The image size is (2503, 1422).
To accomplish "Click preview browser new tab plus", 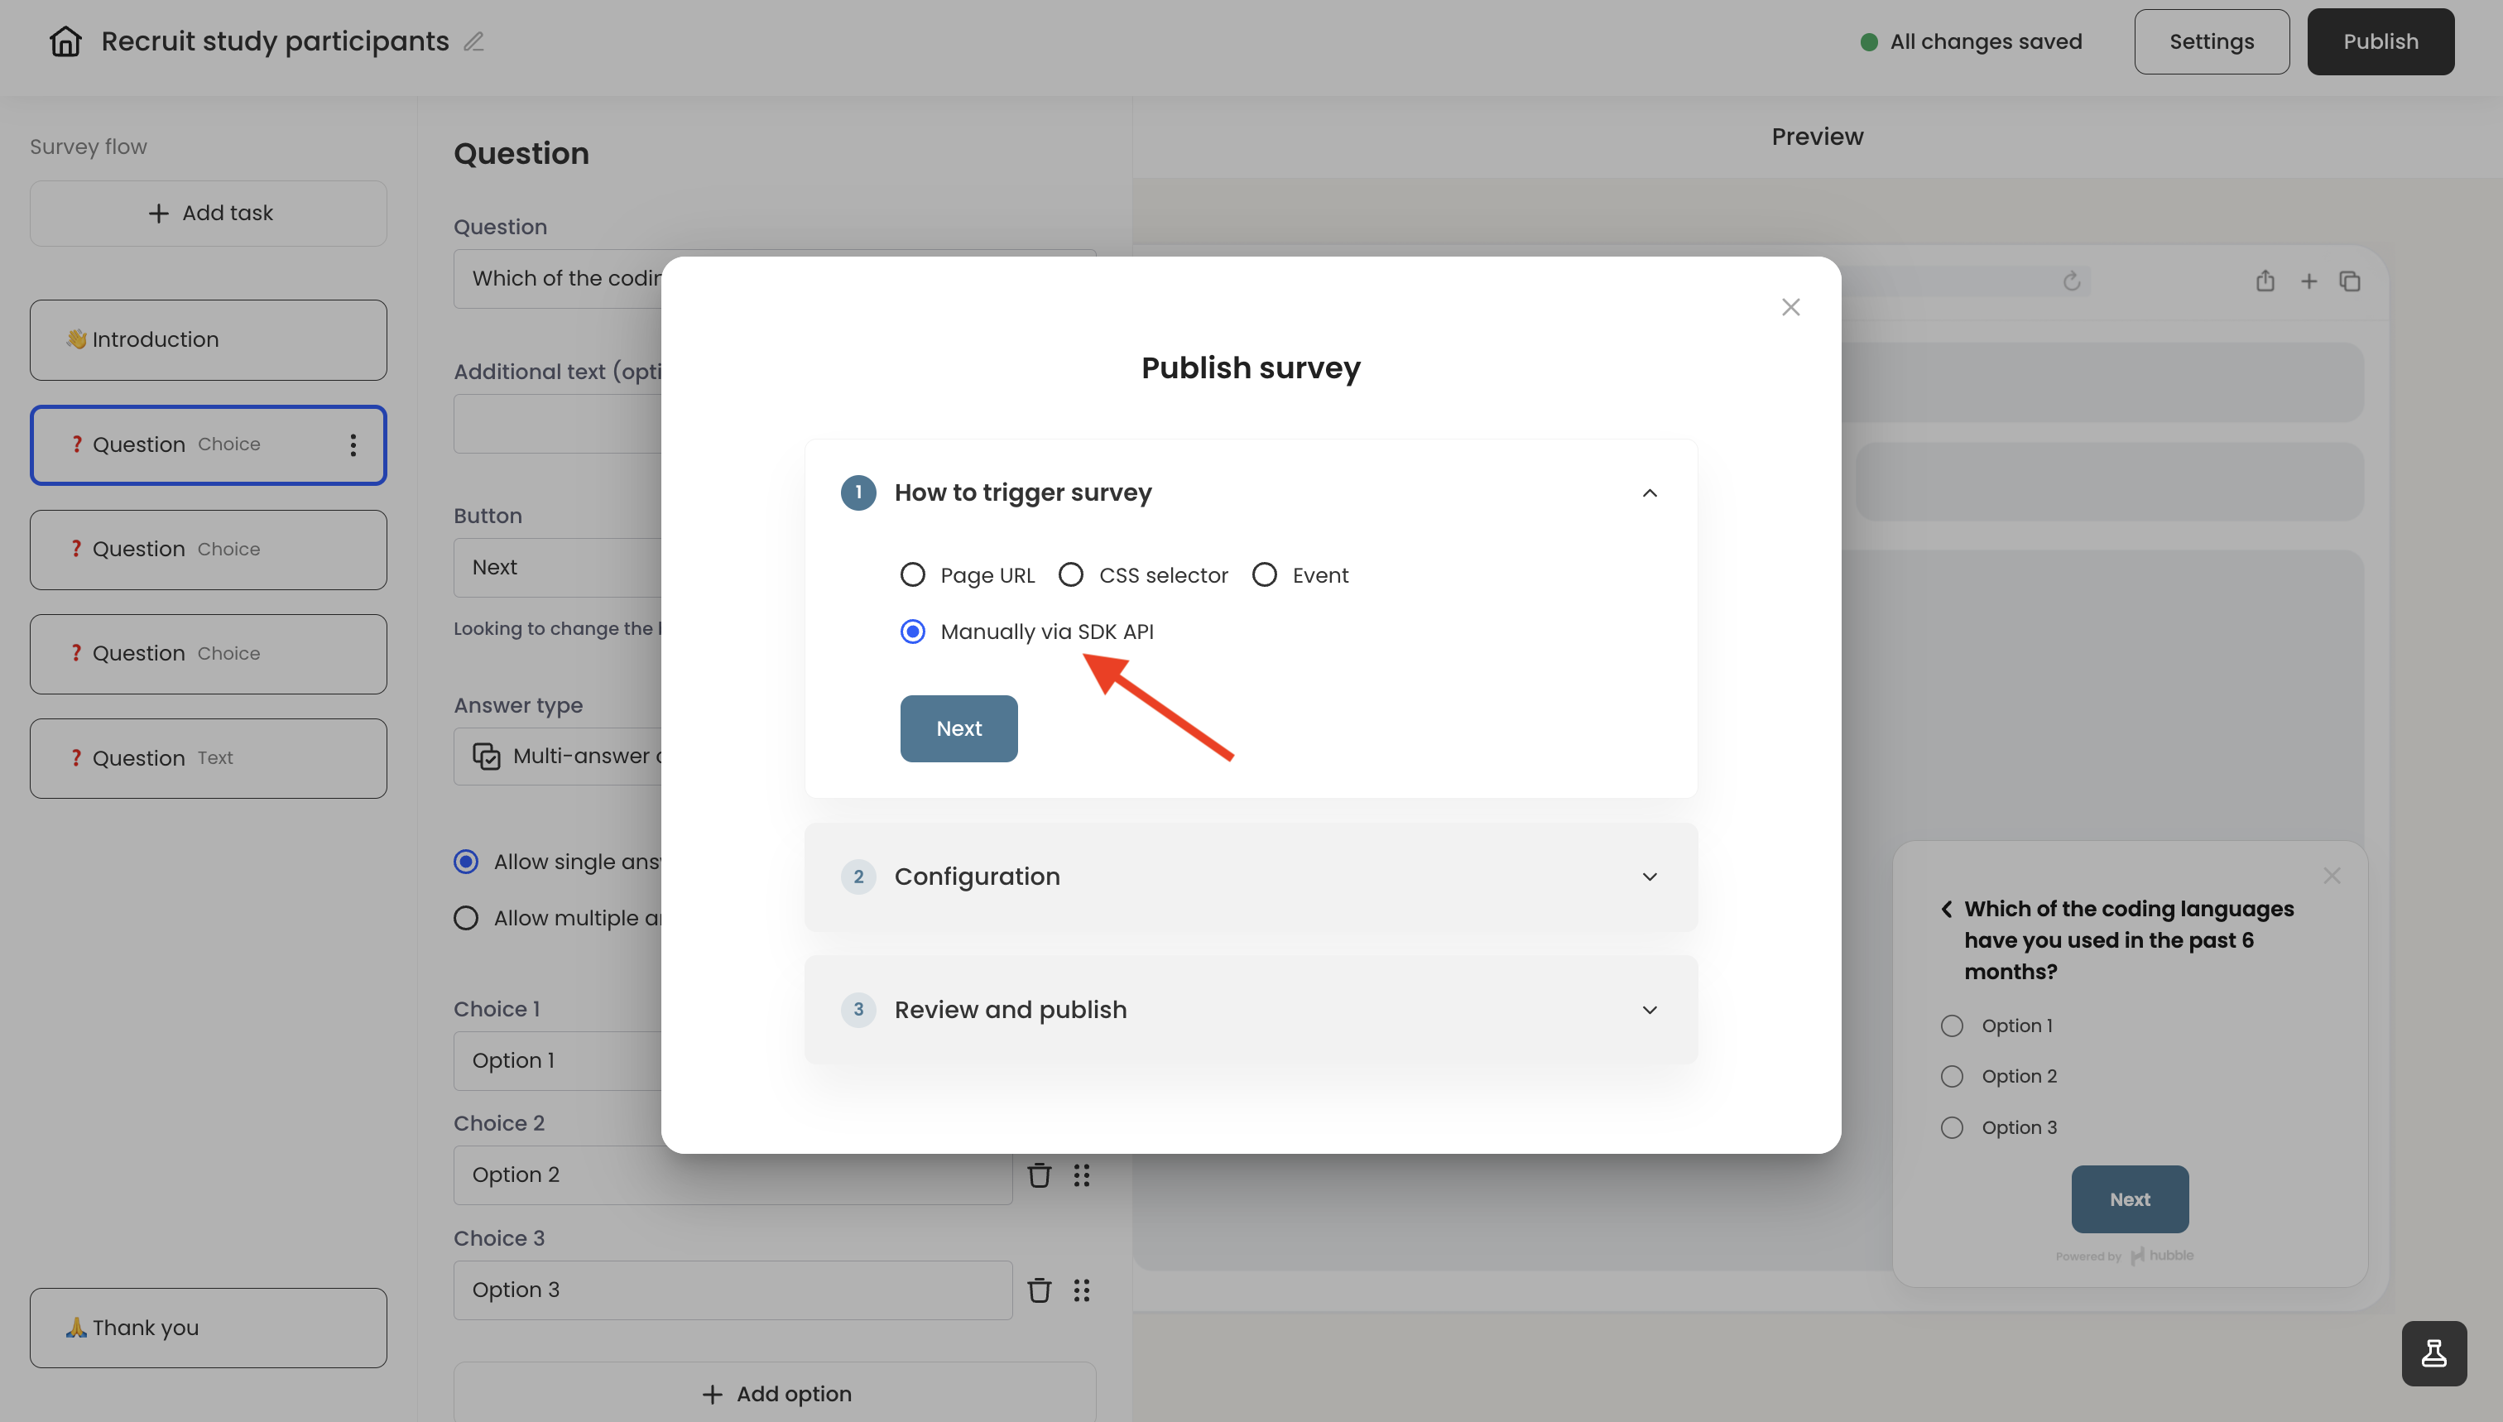I will [2308, 281].
